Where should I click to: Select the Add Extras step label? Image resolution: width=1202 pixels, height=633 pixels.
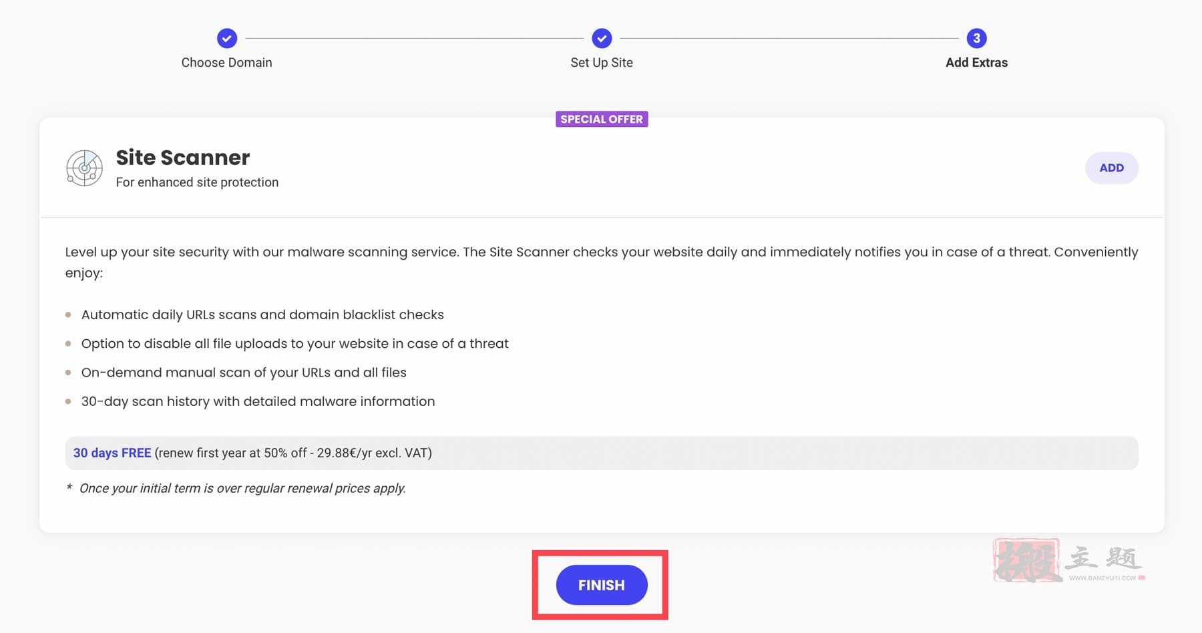pos(976,62)
